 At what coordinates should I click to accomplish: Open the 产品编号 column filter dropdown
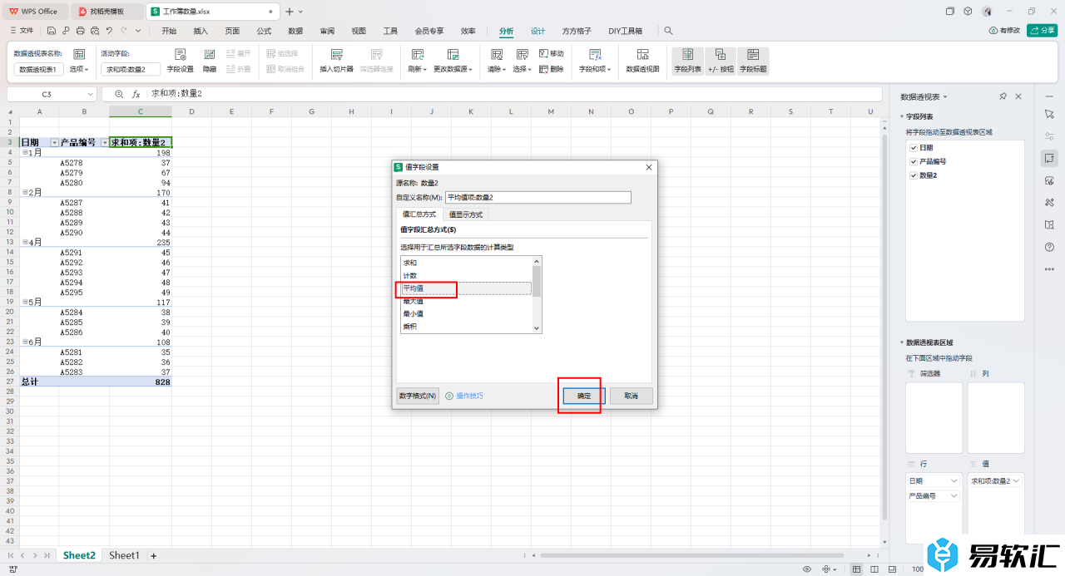click(105, 143)
